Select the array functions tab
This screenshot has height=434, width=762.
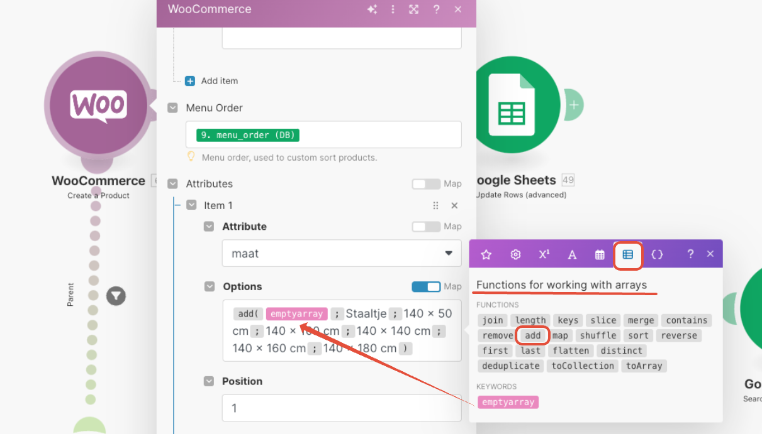pos(627,254)
